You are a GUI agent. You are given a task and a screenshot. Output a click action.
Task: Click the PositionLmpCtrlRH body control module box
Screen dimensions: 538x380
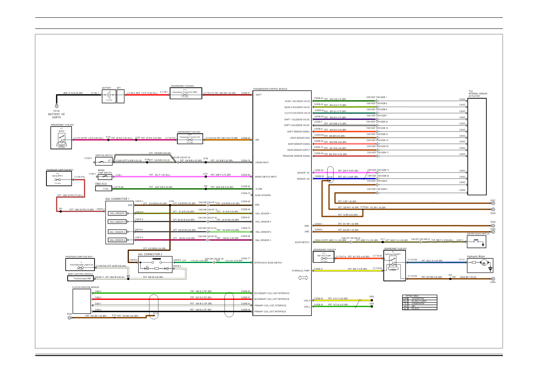(81, 278)
